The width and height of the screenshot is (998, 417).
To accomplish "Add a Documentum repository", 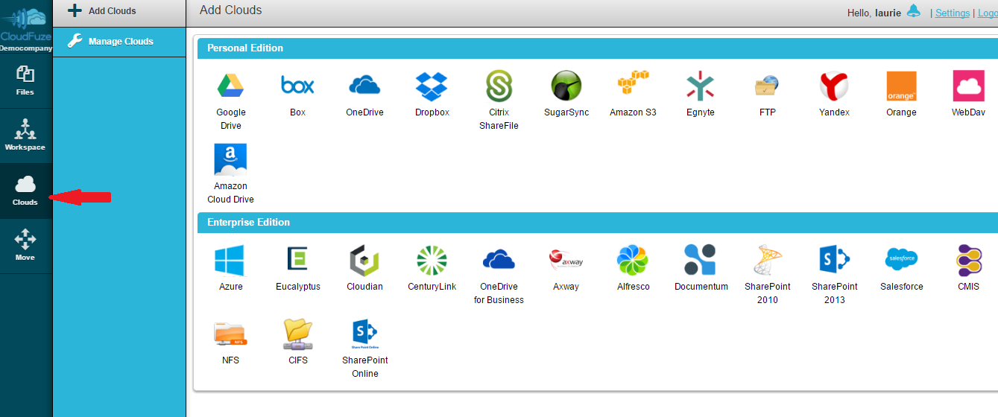I will (700, 261).
